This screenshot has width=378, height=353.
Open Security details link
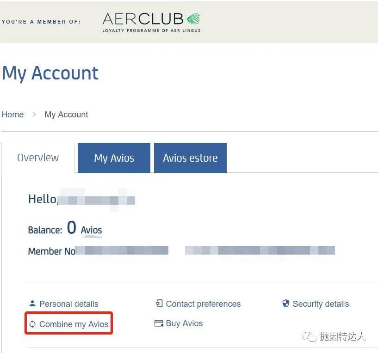pyautogui.click(x=321, y=304)
